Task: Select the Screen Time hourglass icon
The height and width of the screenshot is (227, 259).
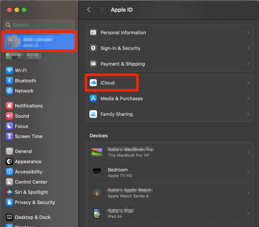Action: [x=10, y=137]
